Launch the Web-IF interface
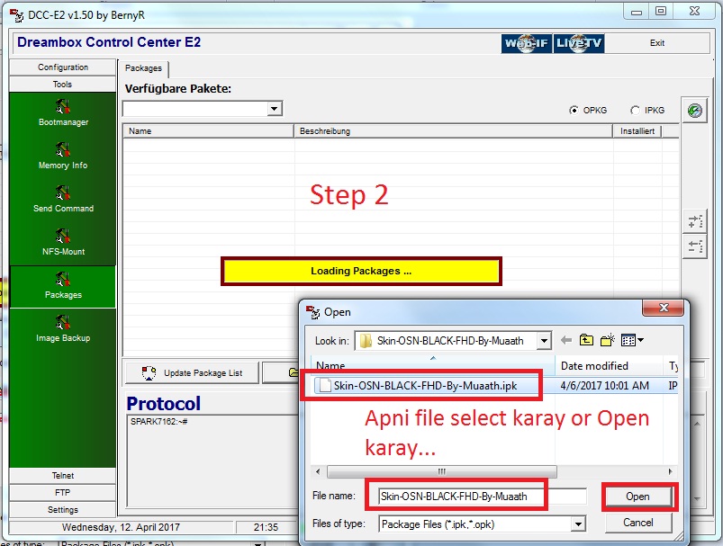 pos(527,43)
